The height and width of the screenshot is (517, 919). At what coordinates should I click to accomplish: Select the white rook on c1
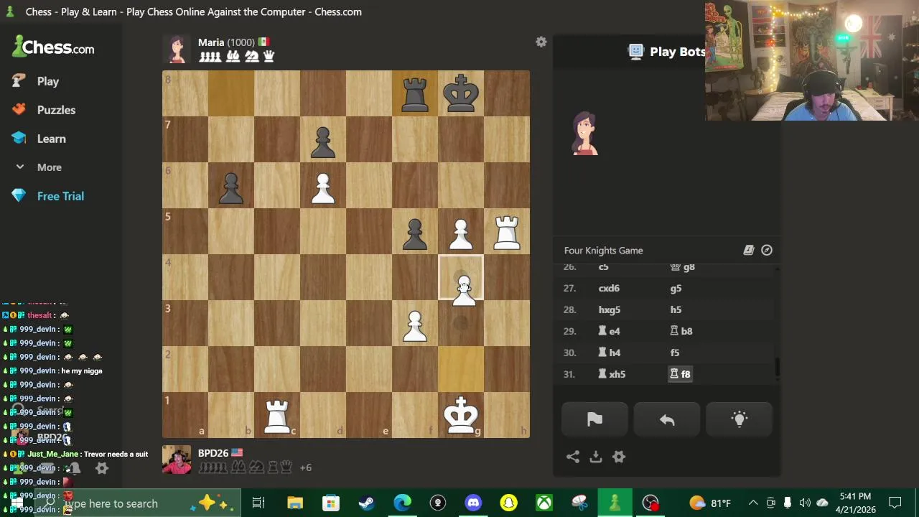[277, 415]
